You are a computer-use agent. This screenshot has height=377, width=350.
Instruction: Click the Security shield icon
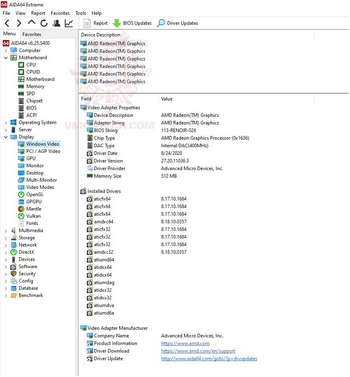pos(14,274)
